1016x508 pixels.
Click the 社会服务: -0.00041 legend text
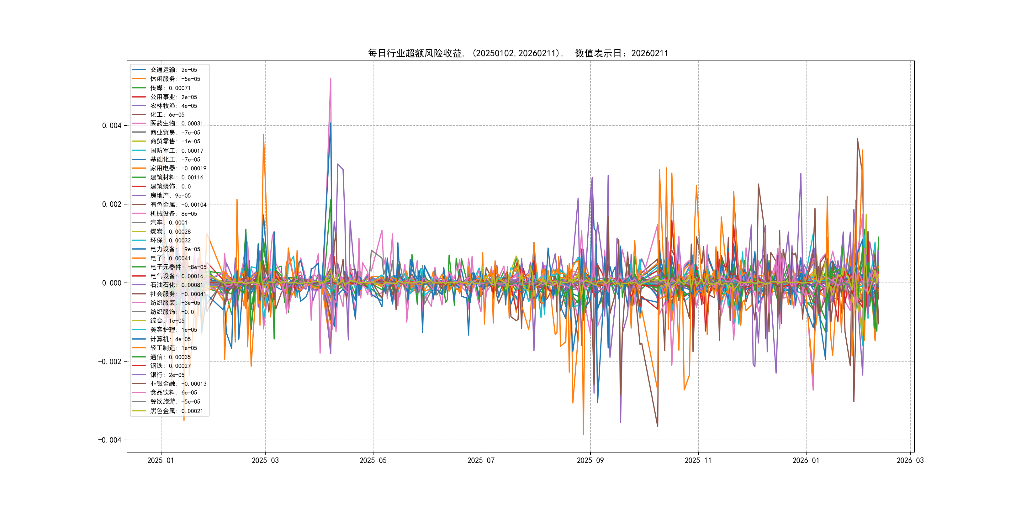click(x=178, y=294)
